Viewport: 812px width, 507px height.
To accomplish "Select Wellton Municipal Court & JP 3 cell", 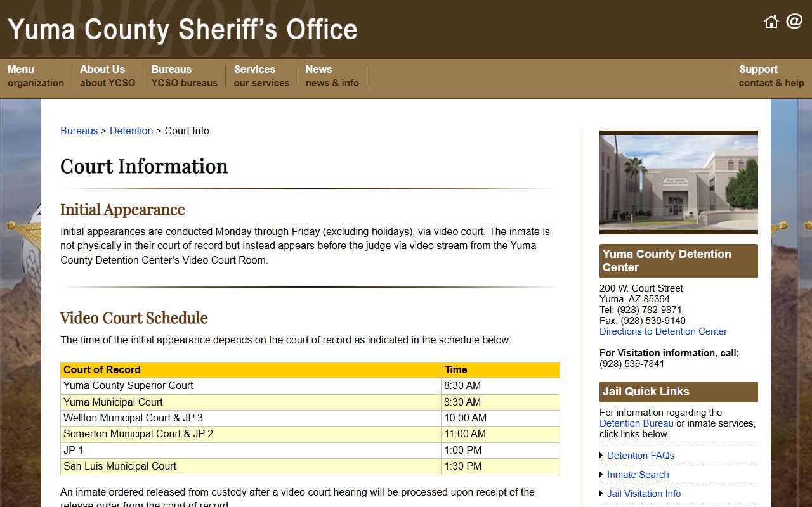I will coord(251,418).
